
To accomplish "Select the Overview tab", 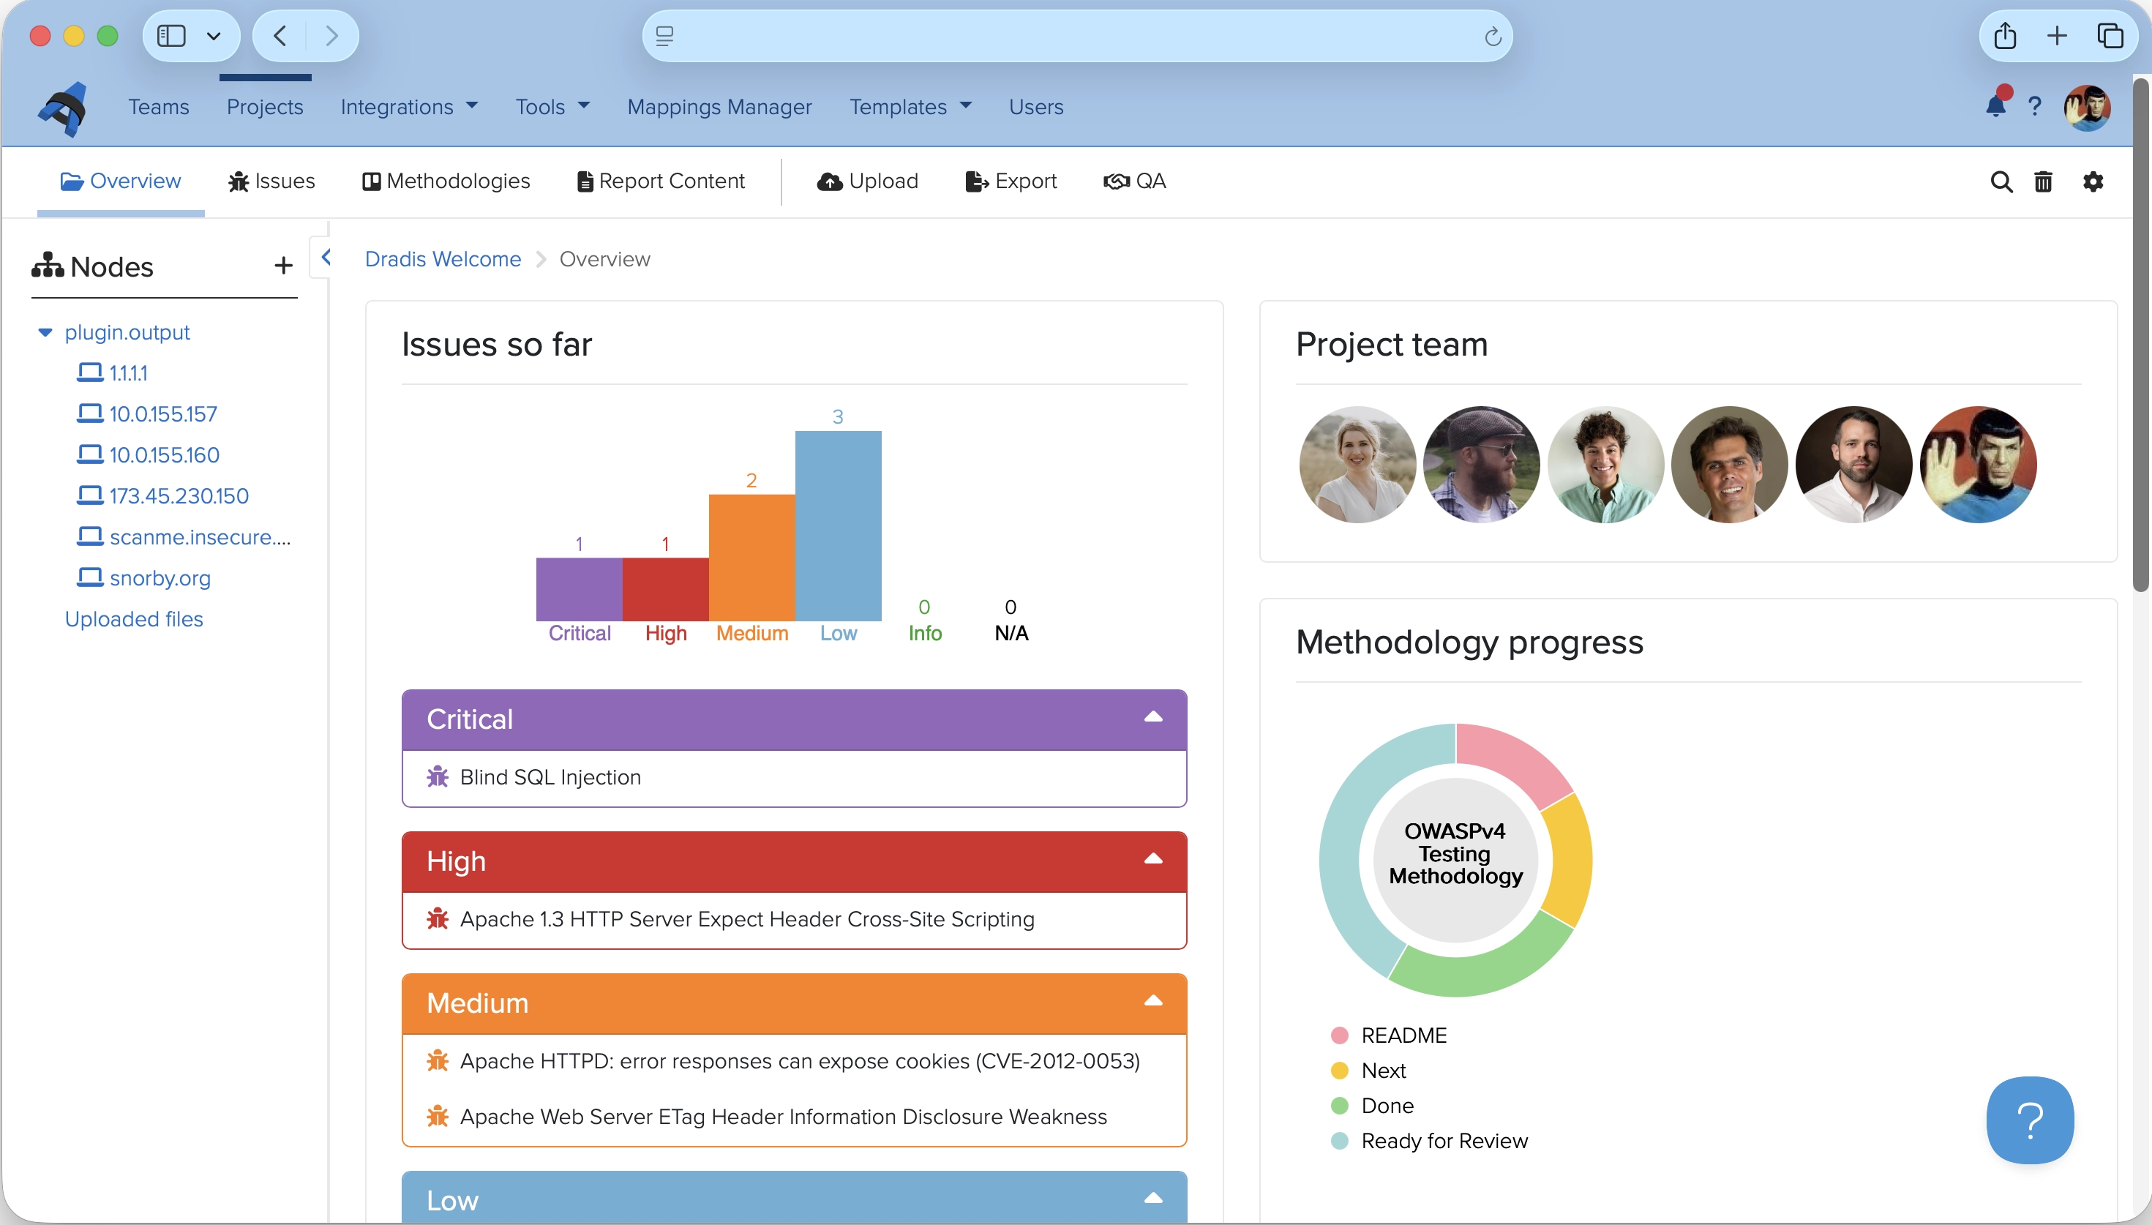I will 120,181.
